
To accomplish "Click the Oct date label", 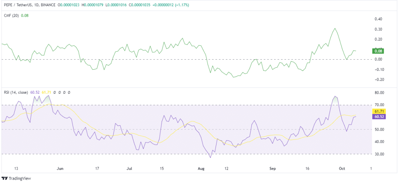I will 342,168.
